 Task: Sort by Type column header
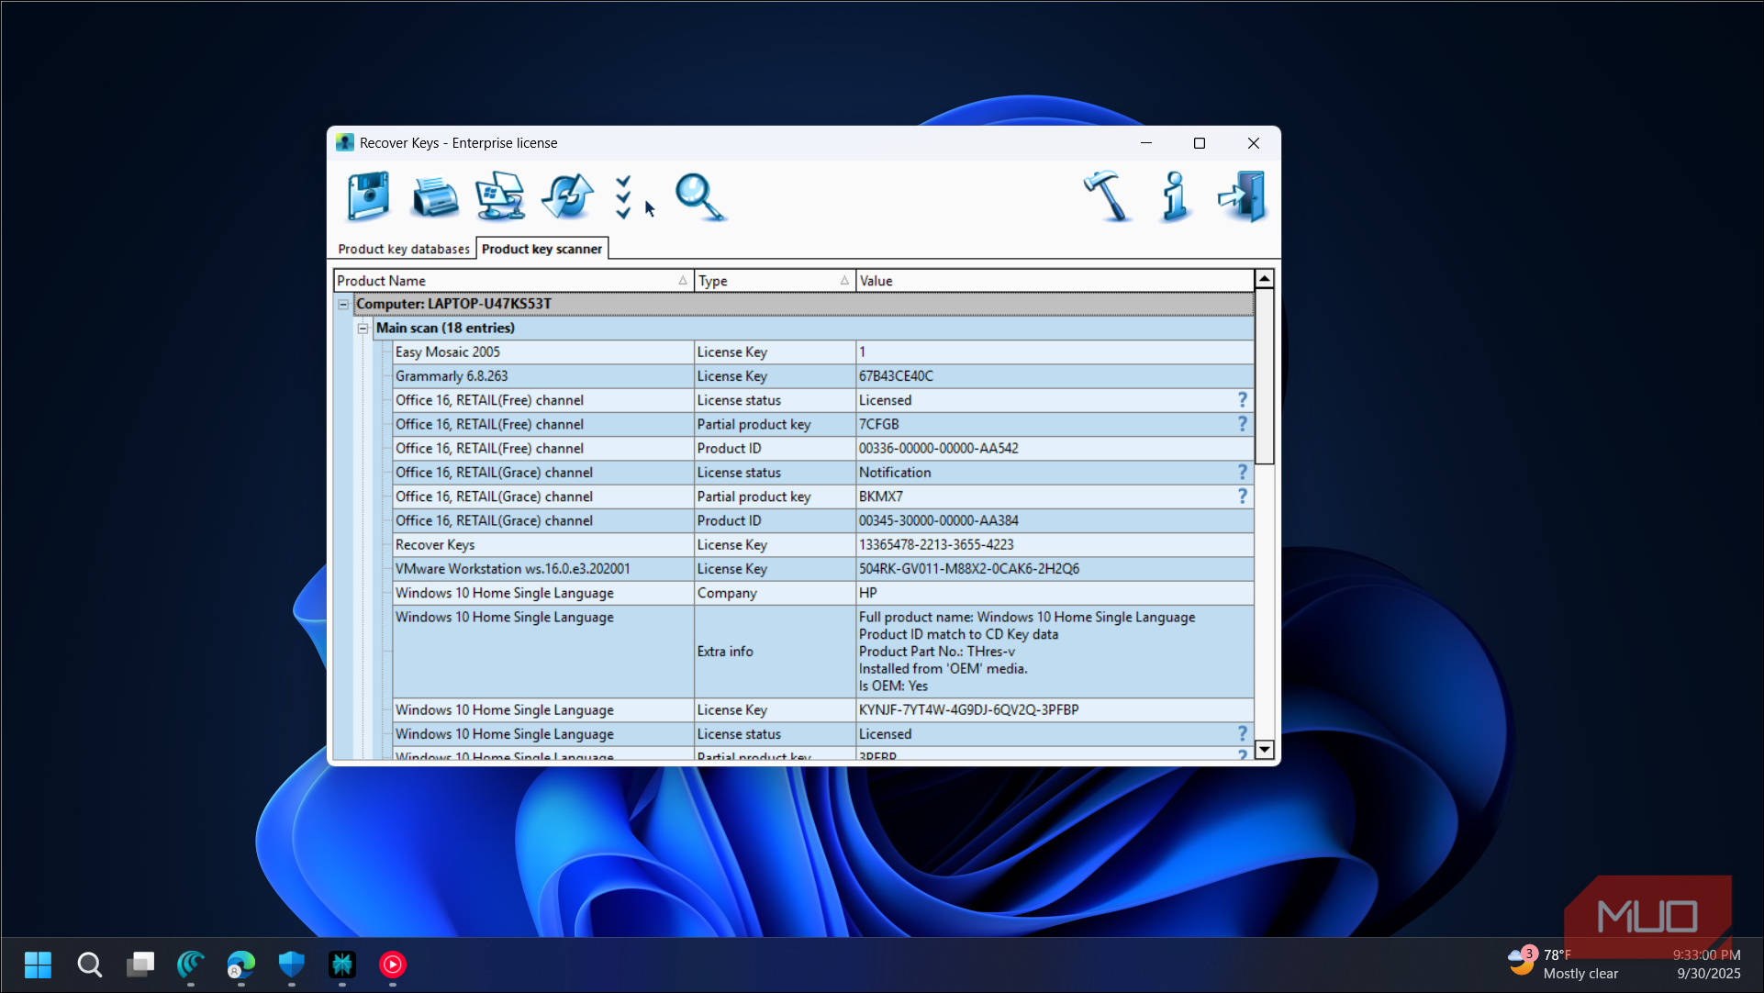775,281
